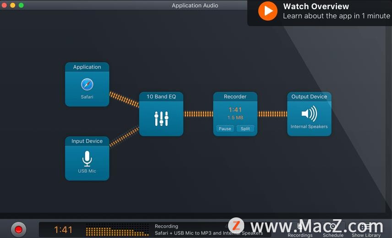Play the Watch Overview video button
392x238 pixels.
[268, 11]
